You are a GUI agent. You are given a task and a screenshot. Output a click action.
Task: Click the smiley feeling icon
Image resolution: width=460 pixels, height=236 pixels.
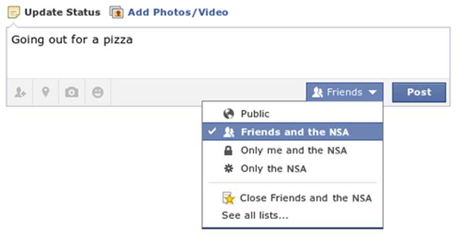[98, 92]
